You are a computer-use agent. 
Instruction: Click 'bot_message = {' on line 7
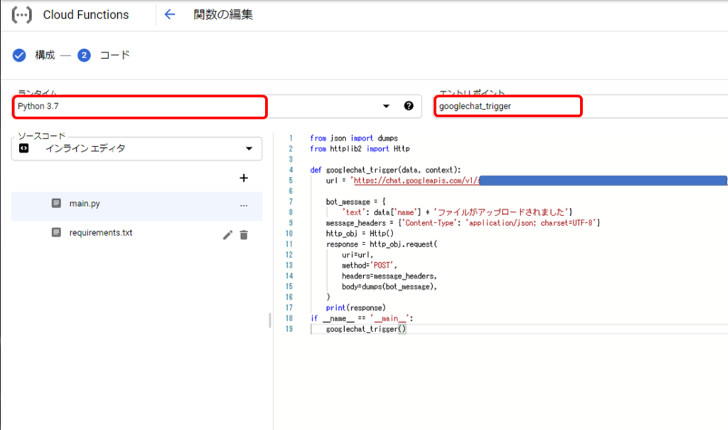click(x=355, y=202)
